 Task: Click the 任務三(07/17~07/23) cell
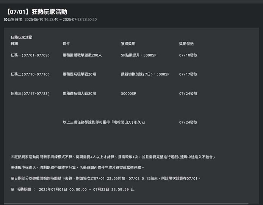(30, 93)
